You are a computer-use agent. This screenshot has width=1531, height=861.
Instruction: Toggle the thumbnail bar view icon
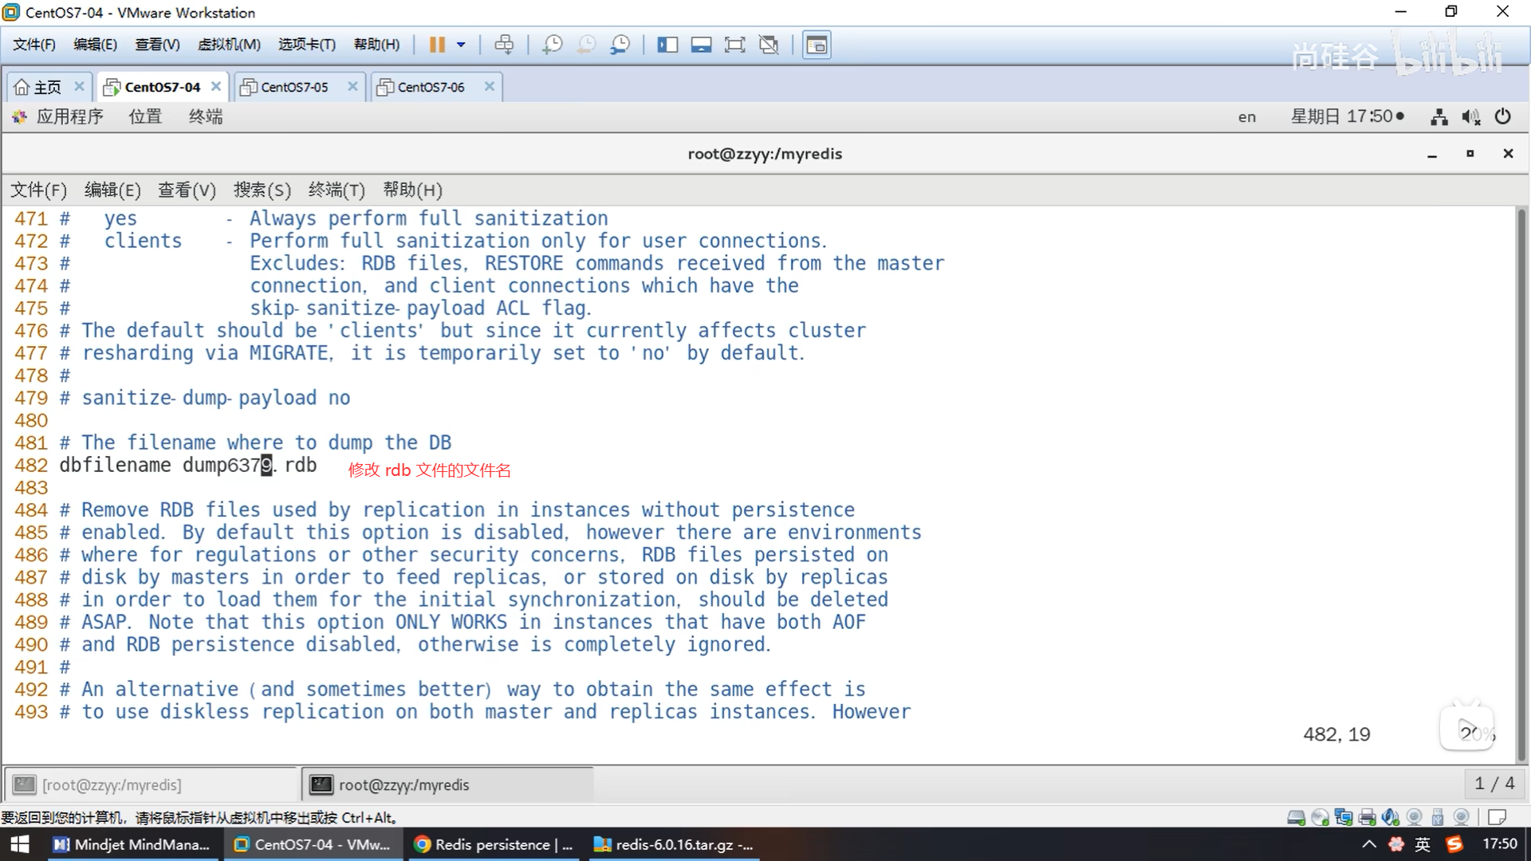[701, 45]
